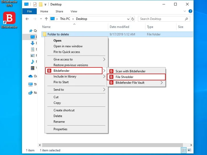The image size is (207, 155).
Task: Select the 'Folder to delete' folder icon
Action: [x=45, y=34]
